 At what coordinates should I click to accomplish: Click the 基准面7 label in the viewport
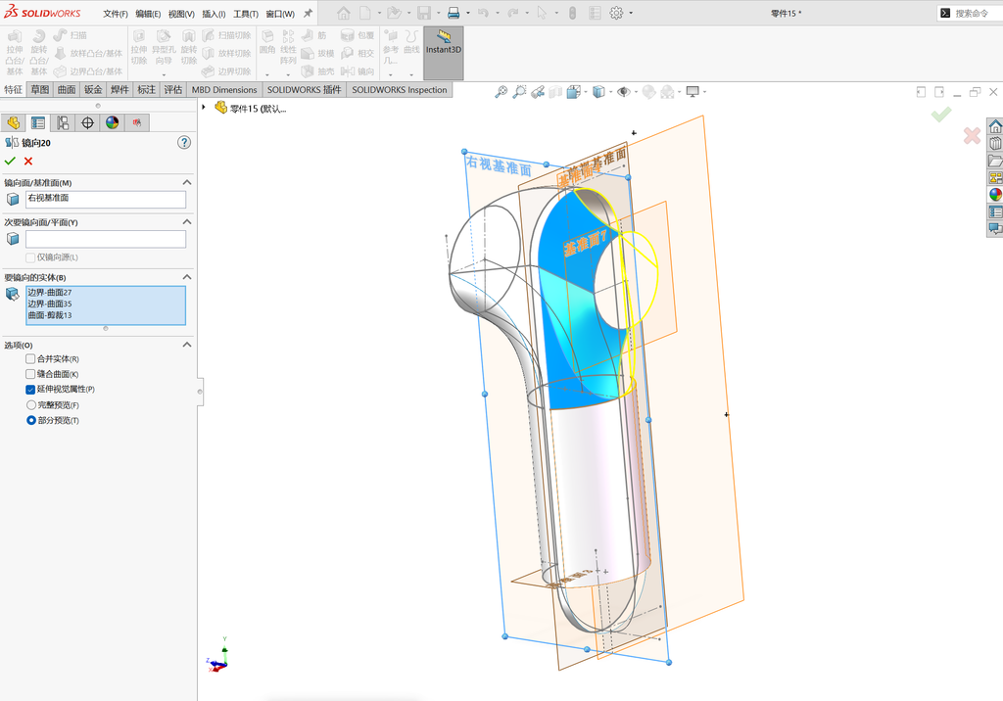pos(586,243)
